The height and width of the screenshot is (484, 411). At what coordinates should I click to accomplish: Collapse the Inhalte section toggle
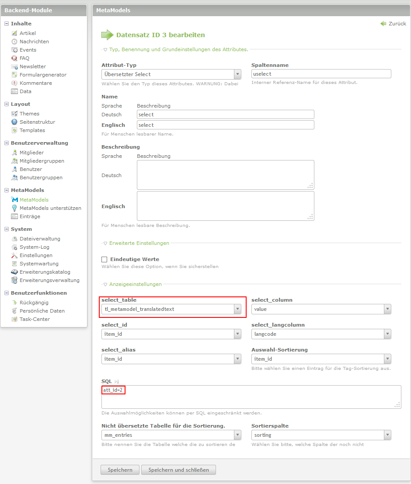[x=7, y=24]
